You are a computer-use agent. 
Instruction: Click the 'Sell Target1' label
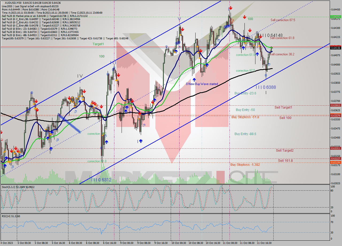pos(283,107)
